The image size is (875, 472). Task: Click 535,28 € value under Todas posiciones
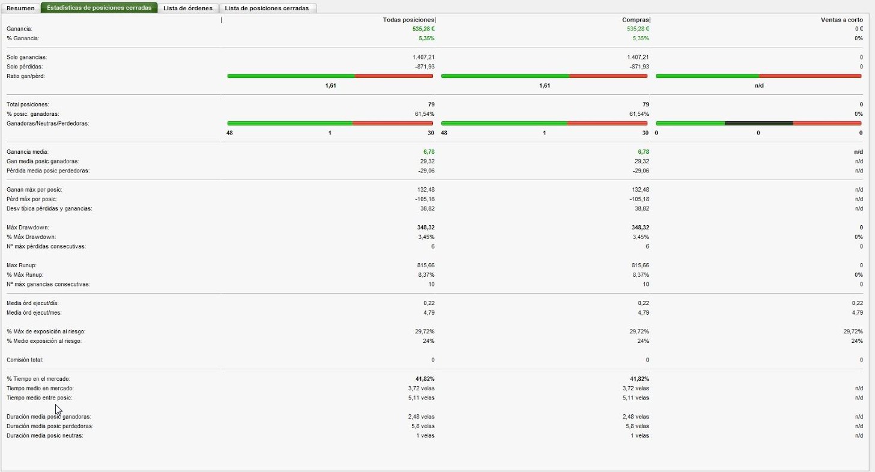(x=423, y=29)
